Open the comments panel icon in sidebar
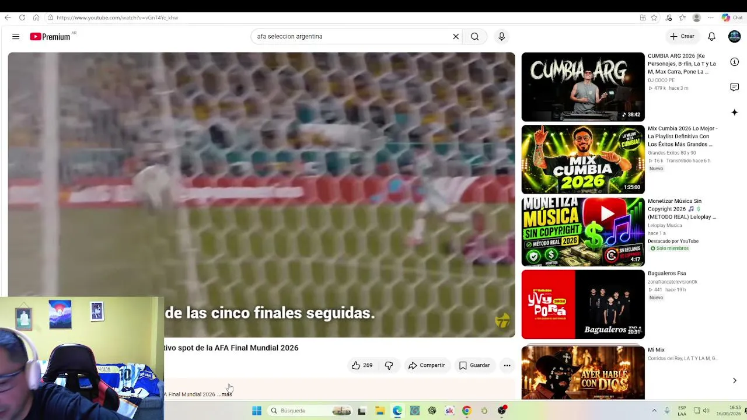Image resolution: width=747 pixels, height=420 pixels. tap(735, 87)
